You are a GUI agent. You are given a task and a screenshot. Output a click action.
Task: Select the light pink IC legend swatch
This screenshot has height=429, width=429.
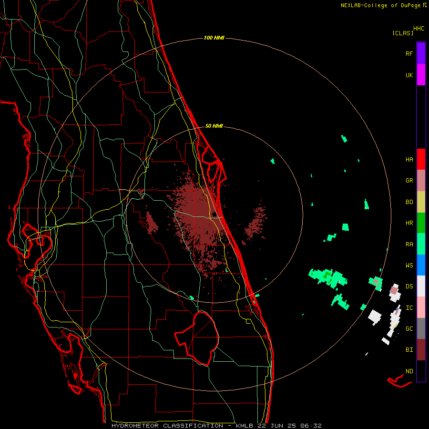pos(421,307)
